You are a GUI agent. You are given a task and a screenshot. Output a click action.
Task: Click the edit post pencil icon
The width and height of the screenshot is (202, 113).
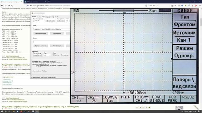pos(137,107)
